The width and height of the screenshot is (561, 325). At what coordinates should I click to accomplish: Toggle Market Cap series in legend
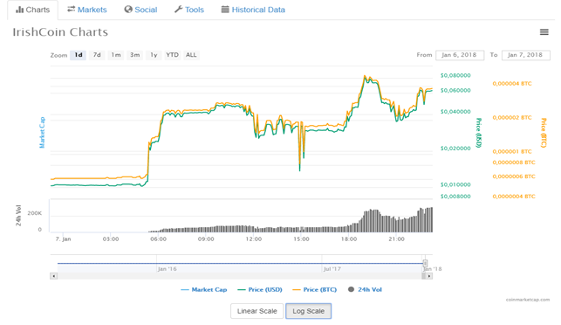click(204, 289)
